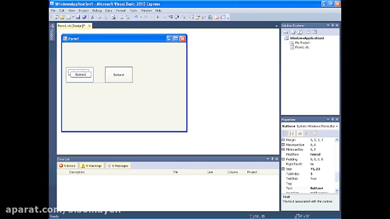Image resolution: width=390 pixels, height=219 pixels.
Task: Select Form1.vb in Solution Explorer
Action: coord(302,47)
